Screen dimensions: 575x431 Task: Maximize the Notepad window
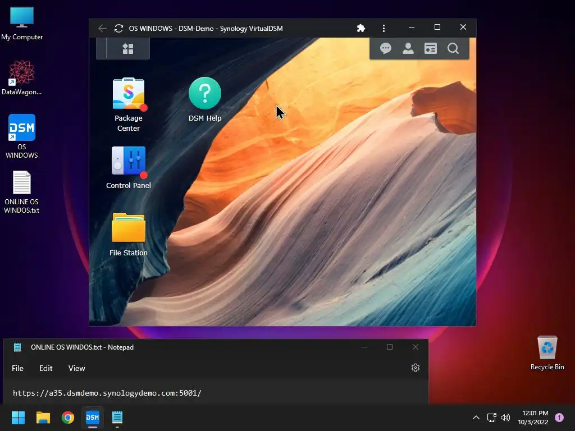(x=390, y=347)
